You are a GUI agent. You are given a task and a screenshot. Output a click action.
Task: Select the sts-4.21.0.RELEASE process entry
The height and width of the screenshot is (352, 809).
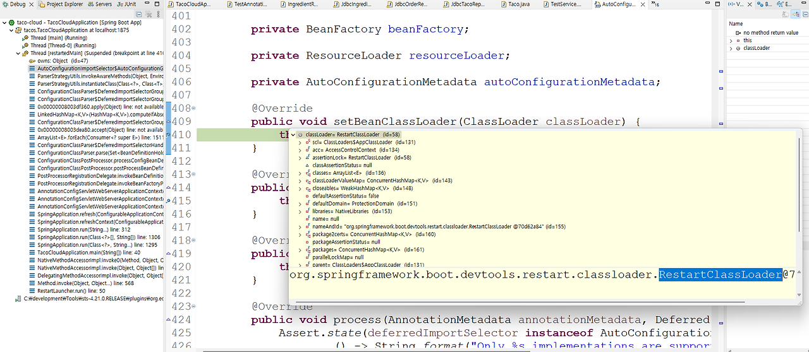tap(89, 298)
